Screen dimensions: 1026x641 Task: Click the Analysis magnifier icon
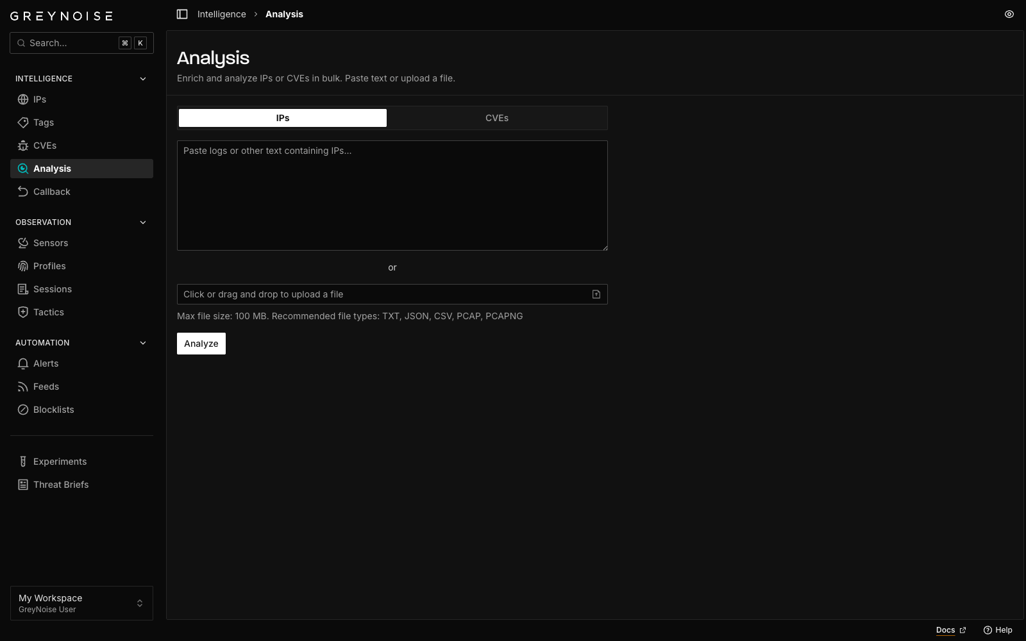pyautogui.click(x=23, y=169)
